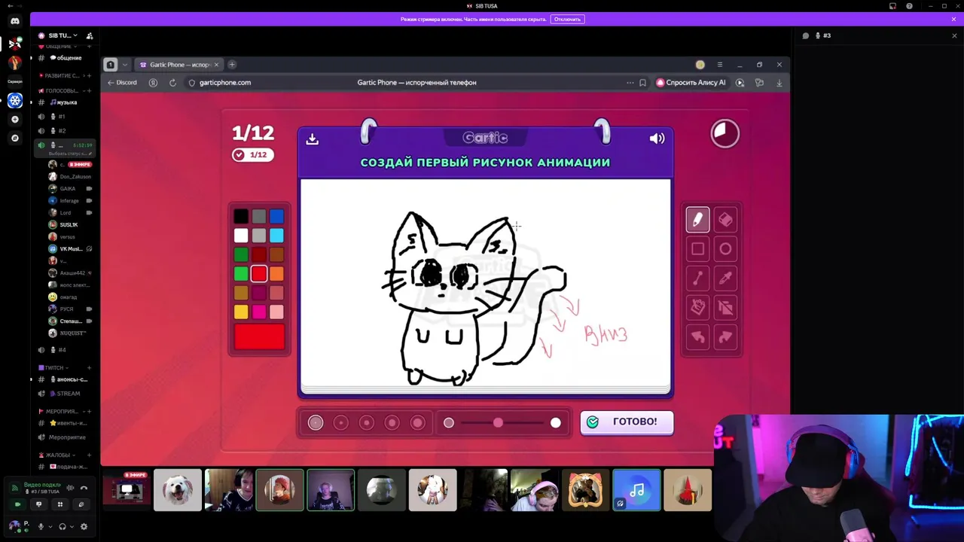Image resolution: width=964 pixels, height=542 pixels.
Task: Click the opacity slider handle
Action: (x=498, y=423)
